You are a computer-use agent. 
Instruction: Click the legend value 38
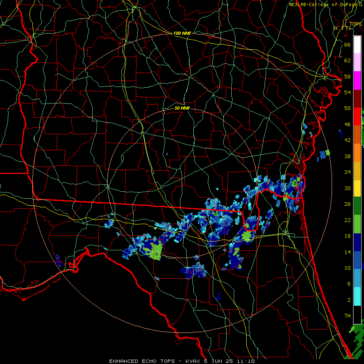347,156
